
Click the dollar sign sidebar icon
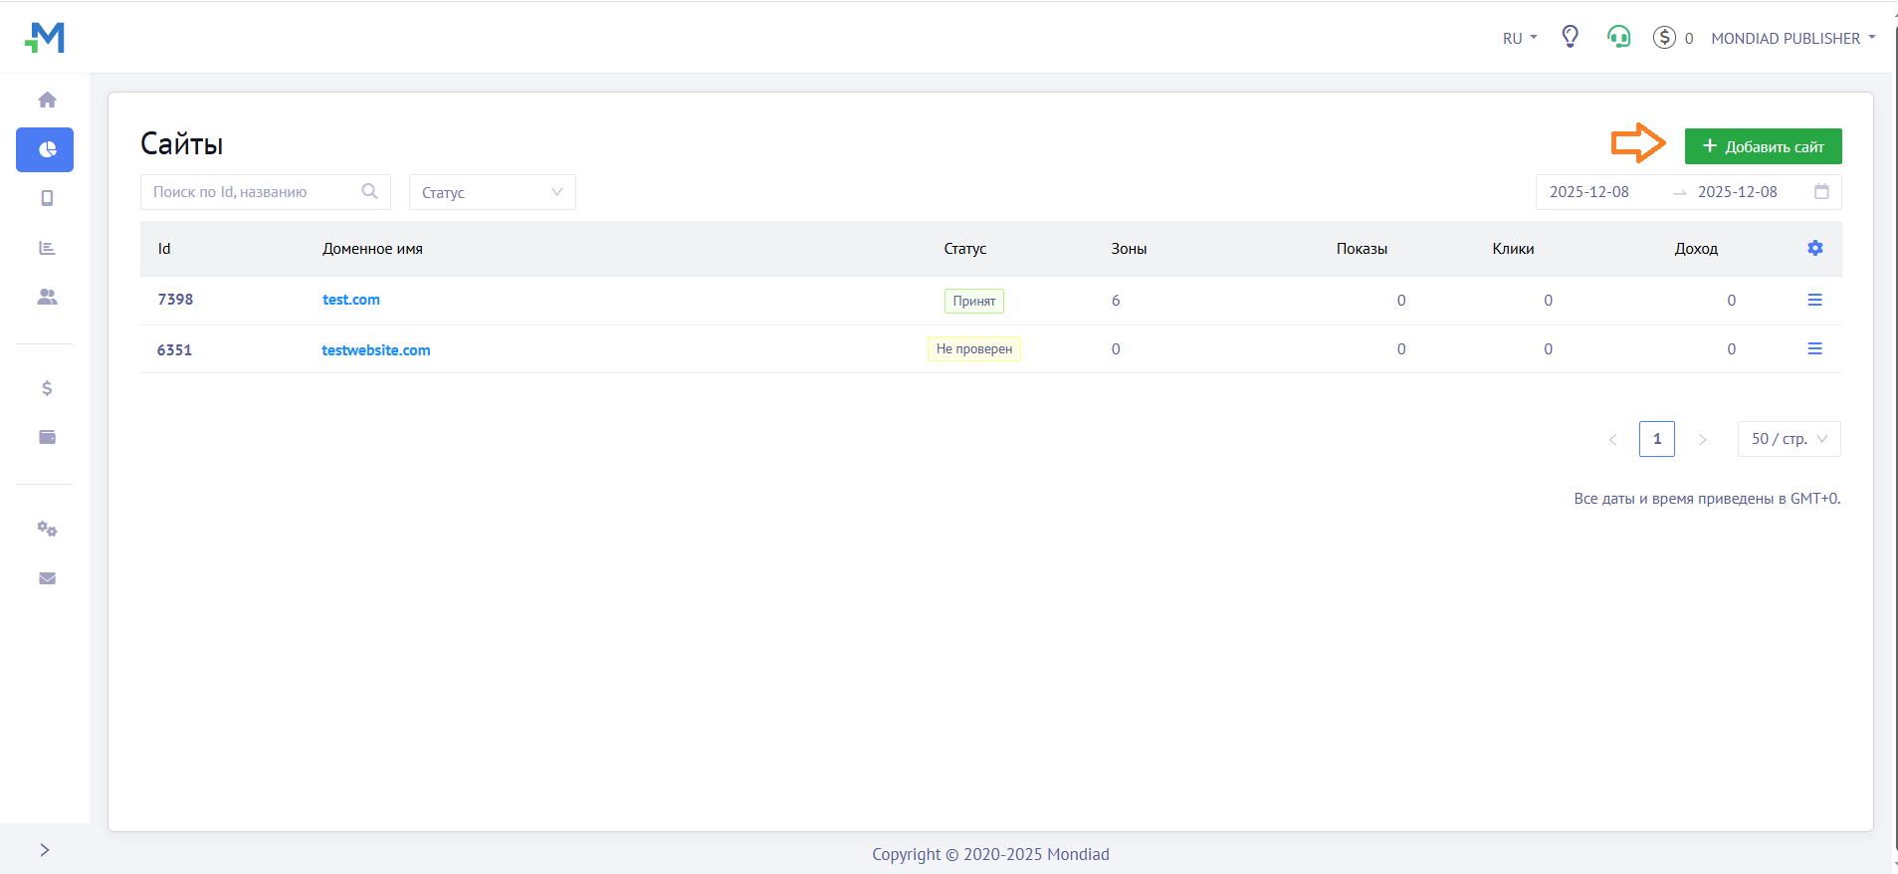pos(47,388)
